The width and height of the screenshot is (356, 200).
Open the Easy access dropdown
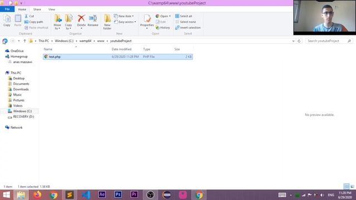(x=125, y=22)
